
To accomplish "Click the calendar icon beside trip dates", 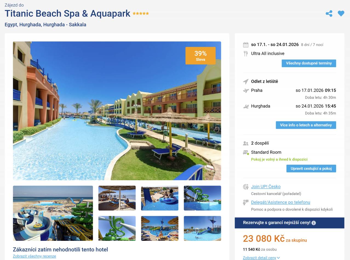I will click(x=246, y=45).
